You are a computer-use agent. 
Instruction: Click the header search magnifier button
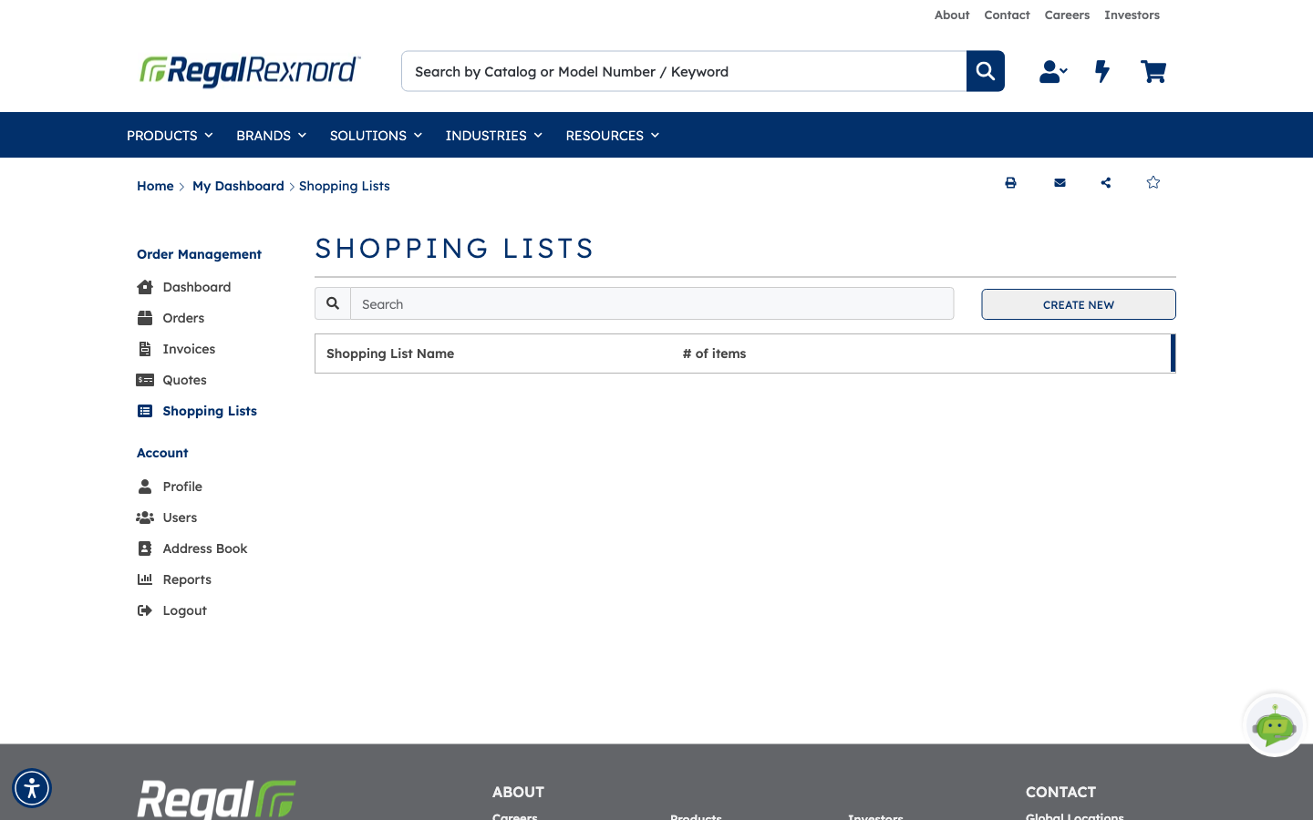tap(986, 71)
